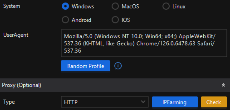Click the trailing 537.36 text in UserAgent
Viewport: 230px width, 110px height.
click(x=73, y=51)
